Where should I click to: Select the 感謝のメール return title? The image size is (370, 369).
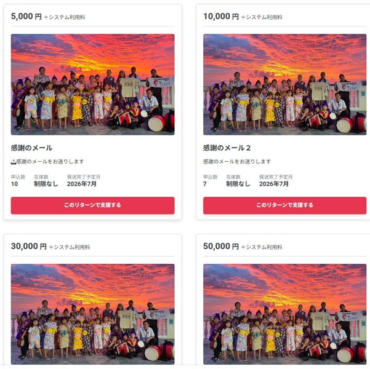point(31,148)
